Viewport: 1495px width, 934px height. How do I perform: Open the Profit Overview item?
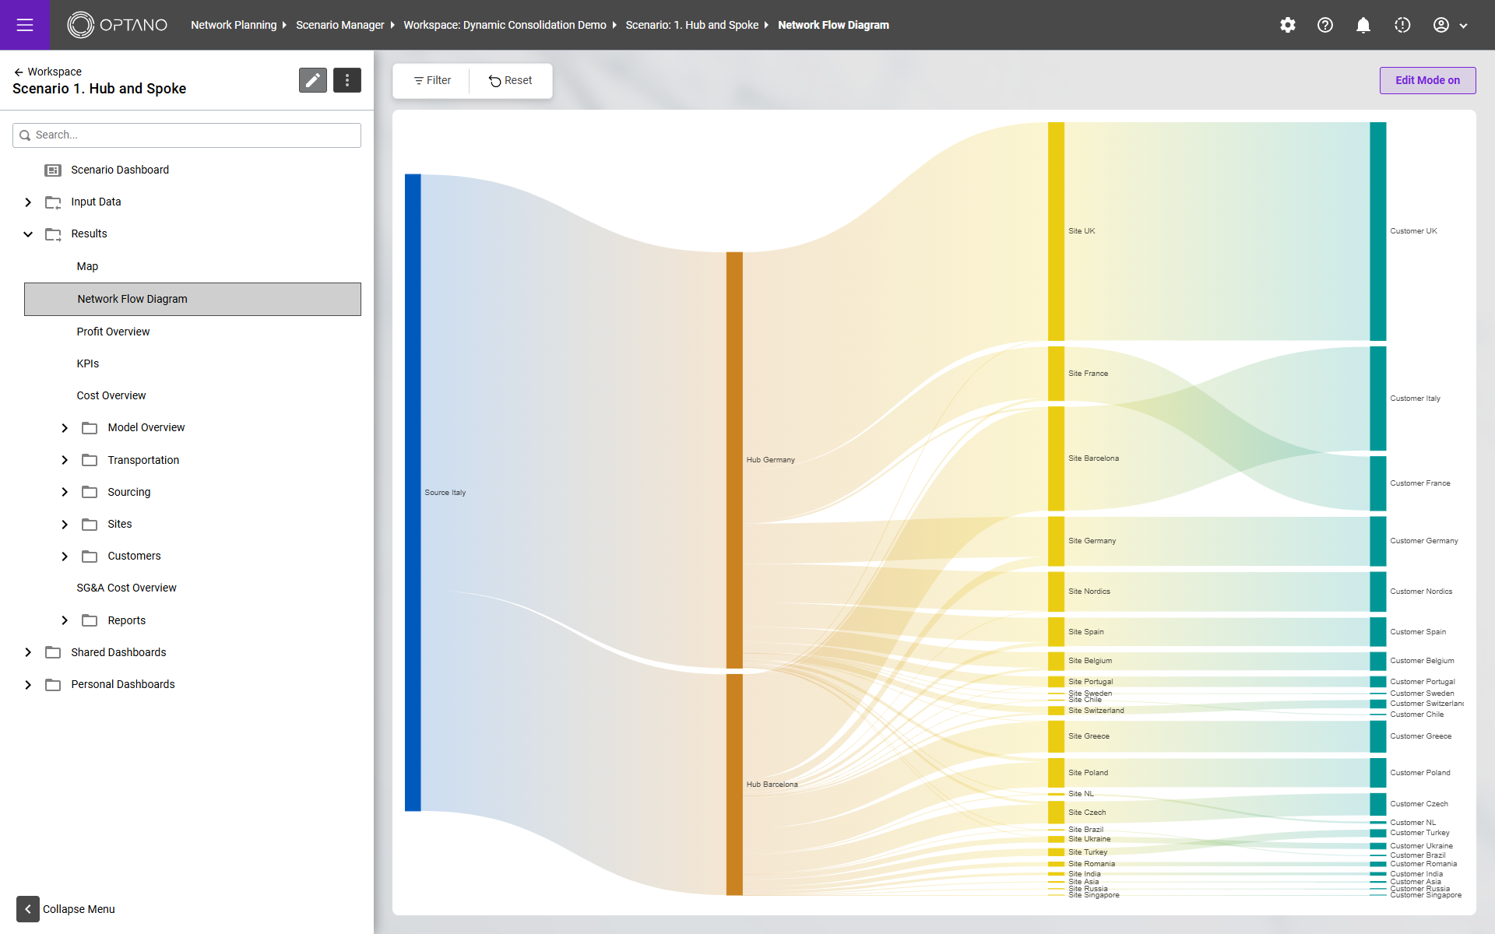(x=113, y=332)
